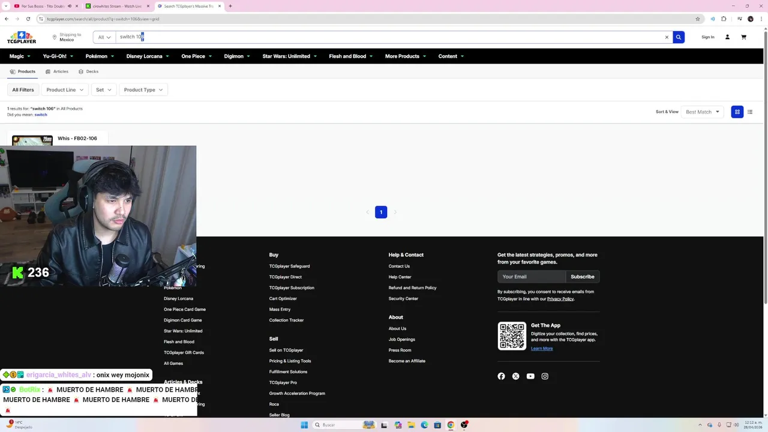768x432 pixels.
Task: Expand More Products menu
Action: (x=406, y=56)
